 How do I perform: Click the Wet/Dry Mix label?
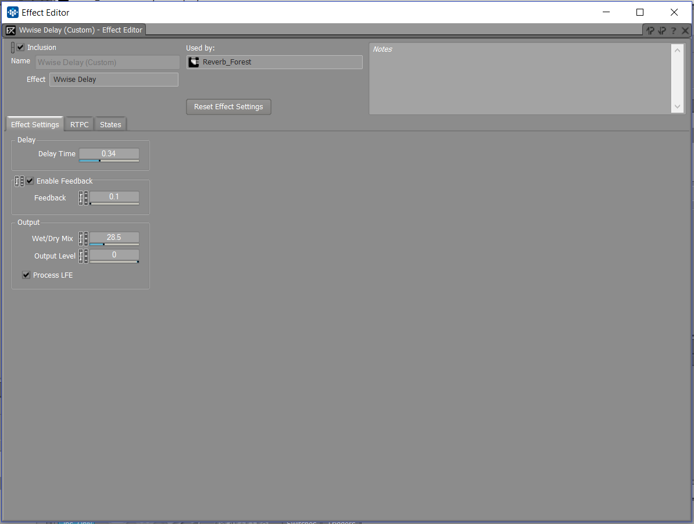pos(52,239)
